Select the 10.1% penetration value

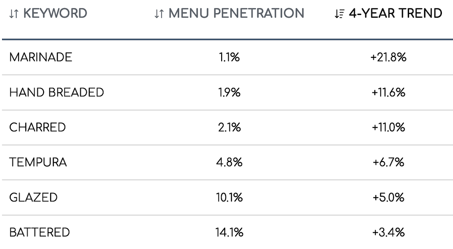pyautogui.click(x=229, y=197)
